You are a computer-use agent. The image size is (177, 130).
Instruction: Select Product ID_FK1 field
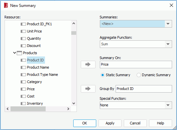(39, 24)
